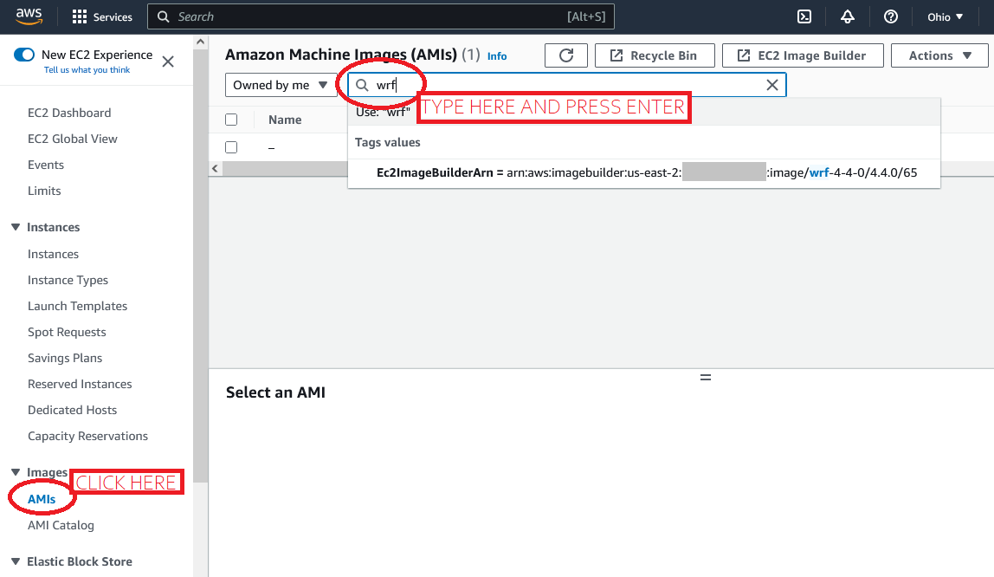Select the Use: "wrf" suggestion
Screen dimensions: 994x577
643,112
